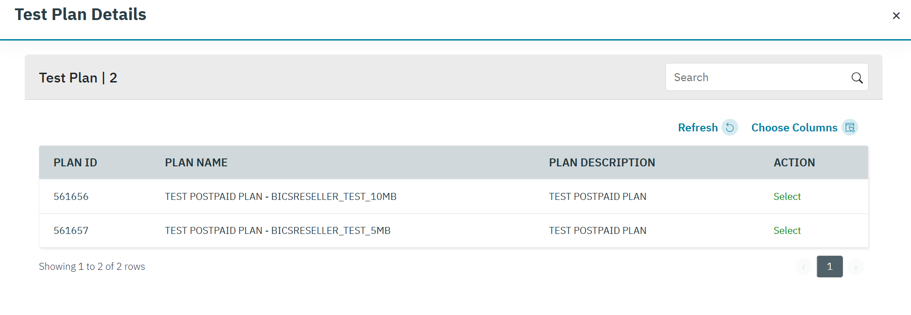
Task: Focus the Search input field
Action: tap(759, 77)
